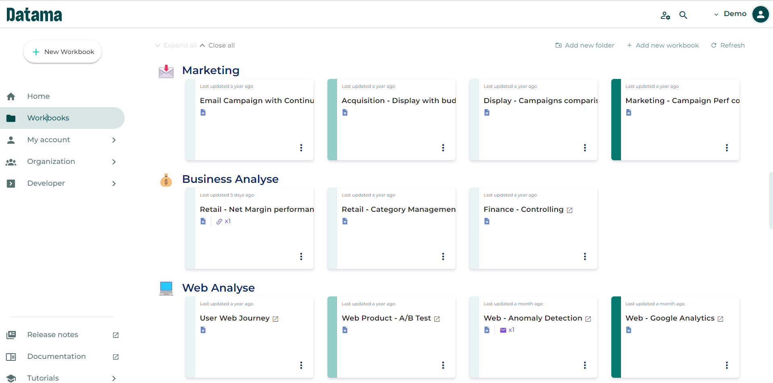Click the Marketing folder envelope icon
This screenshot has height=383, width=773.
click(166, 71)
